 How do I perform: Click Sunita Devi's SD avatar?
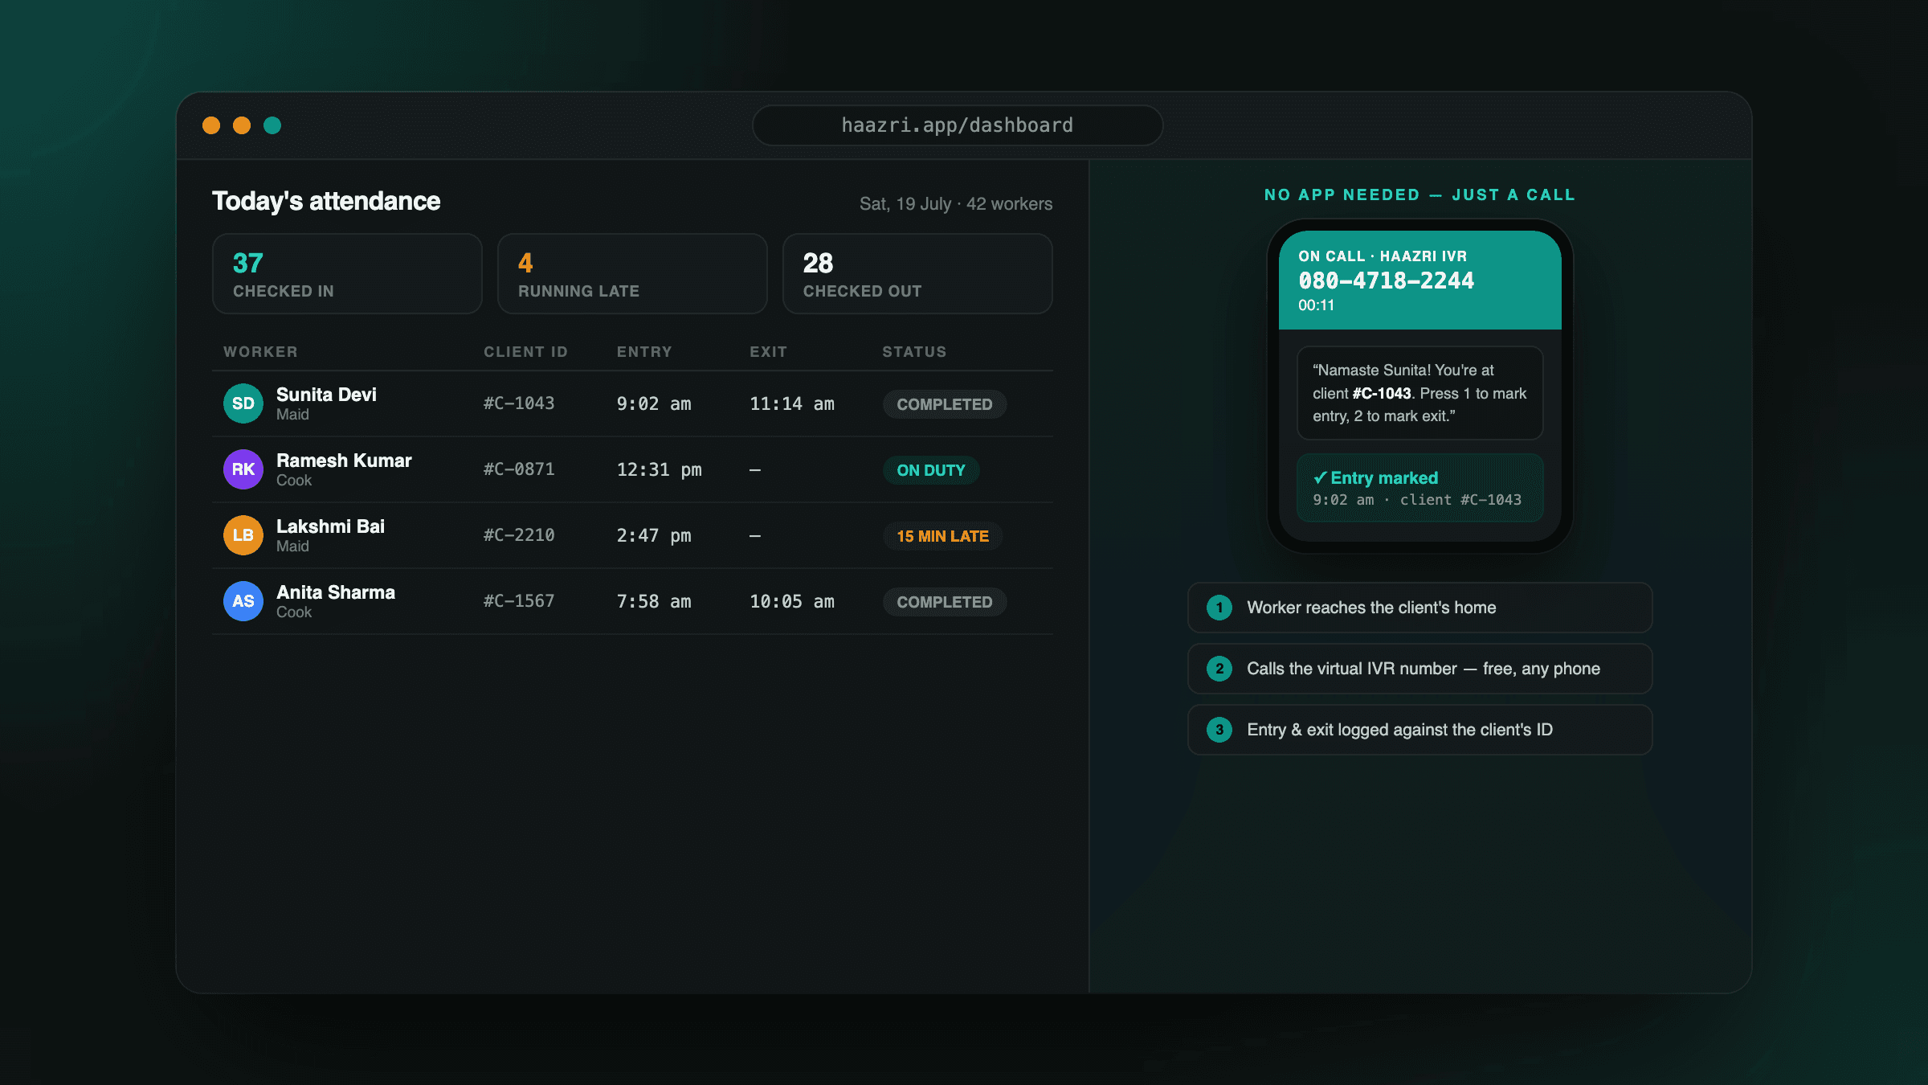(243, 403)
